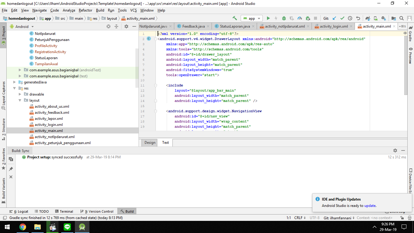Image resolution: width=414 pixels, height=233 pixels.
Task: Open the app run configuration dropdown
Action: (x=252, y=18)
